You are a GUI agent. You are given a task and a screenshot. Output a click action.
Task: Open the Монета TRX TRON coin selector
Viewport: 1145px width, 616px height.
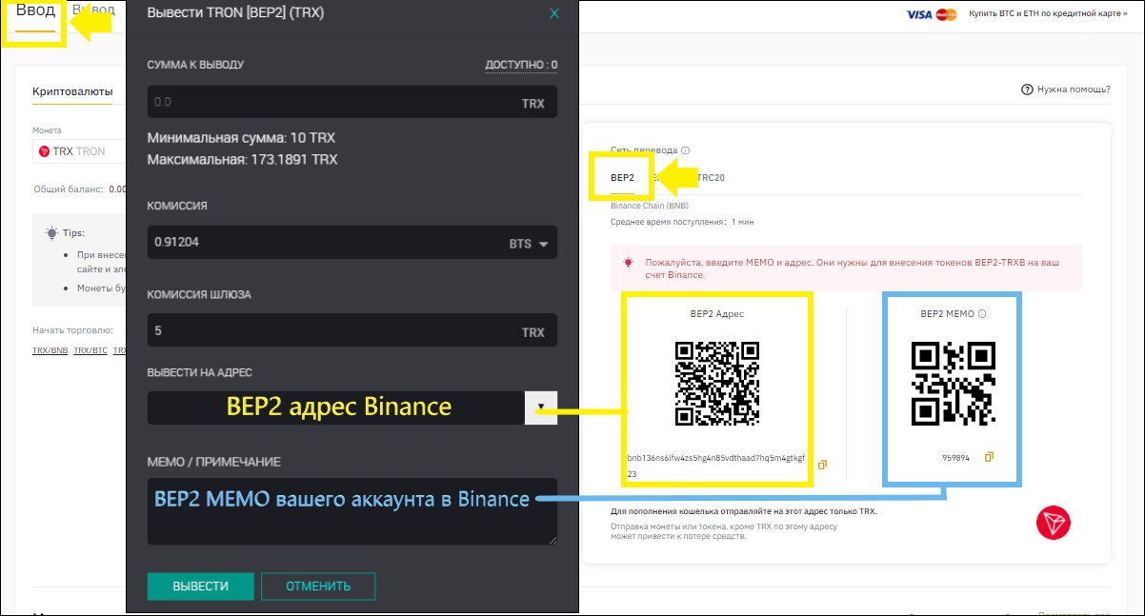pyautogui.click(x=80, y=150)
